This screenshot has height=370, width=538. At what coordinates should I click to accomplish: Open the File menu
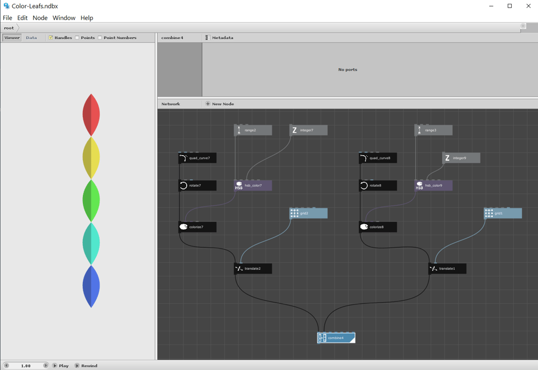8,18
